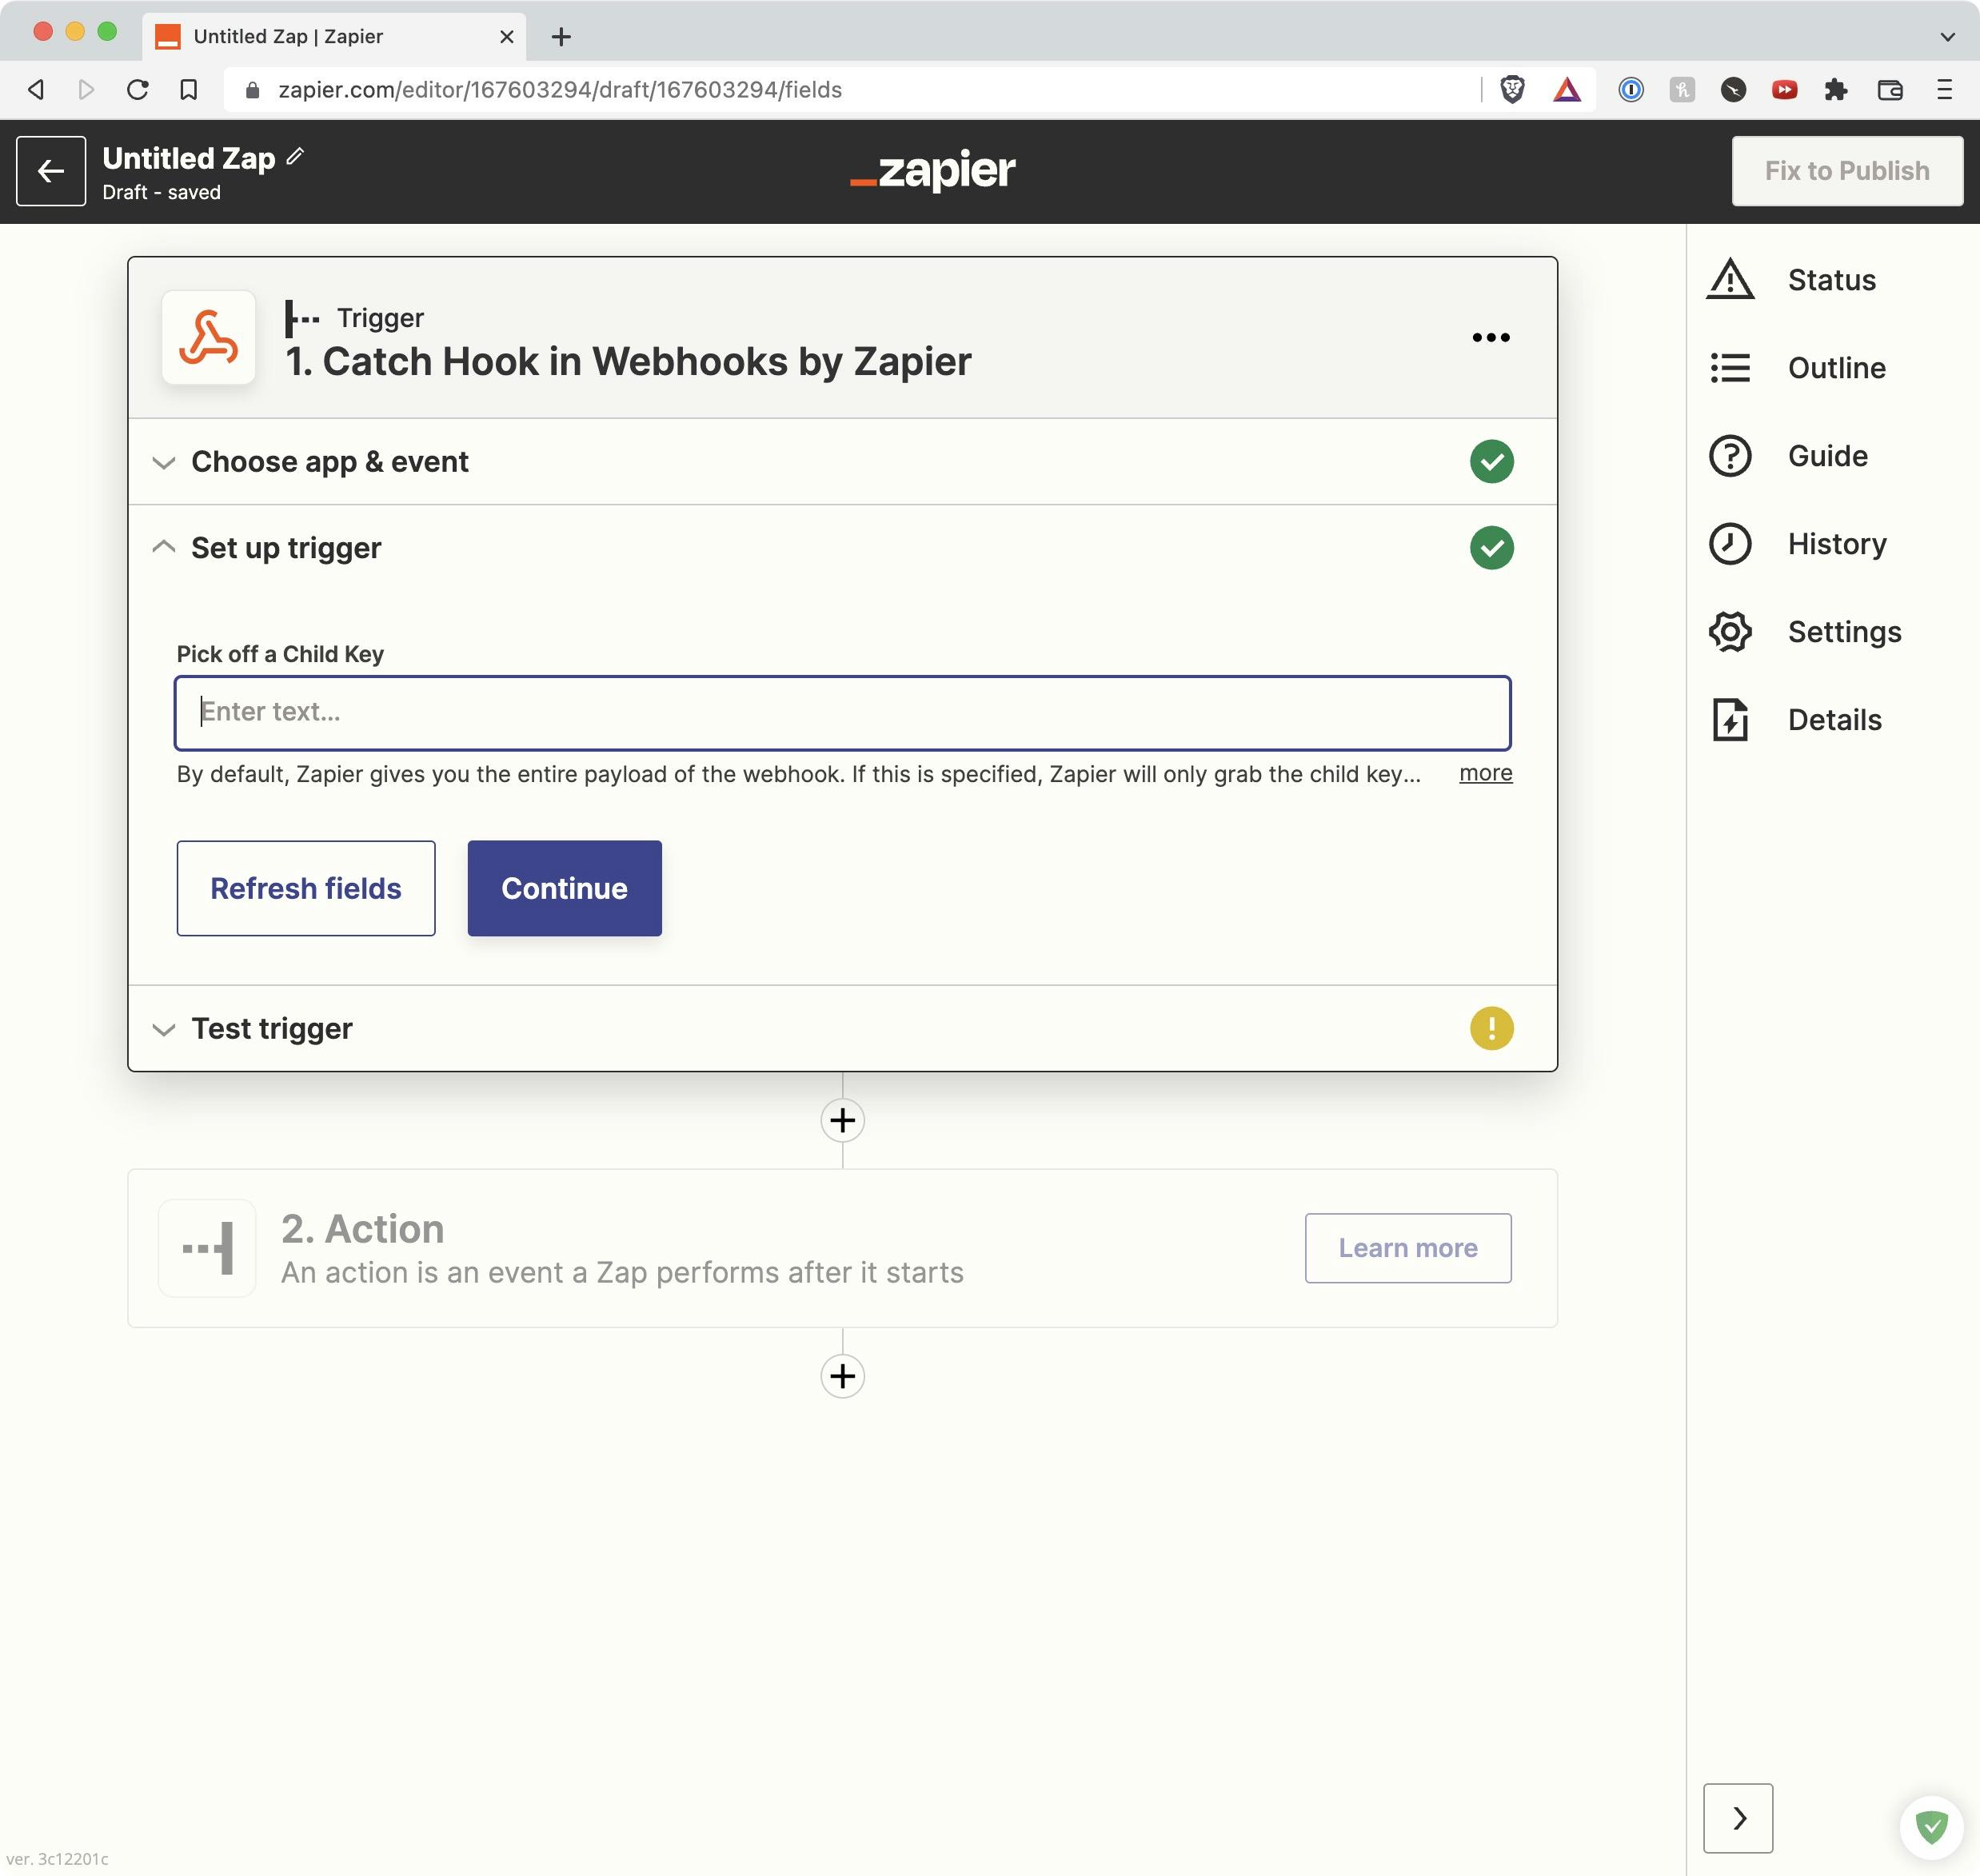The width and height of the screenshot is (1980, 1876).
Task: Click the back arrow to exit editor
Action: click(51, 171)
